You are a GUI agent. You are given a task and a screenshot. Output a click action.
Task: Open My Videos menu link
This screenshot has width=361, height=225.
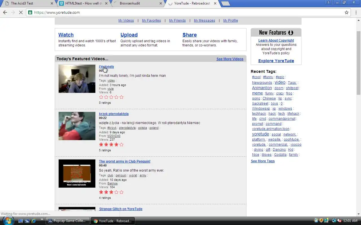(x=126, y=21)
